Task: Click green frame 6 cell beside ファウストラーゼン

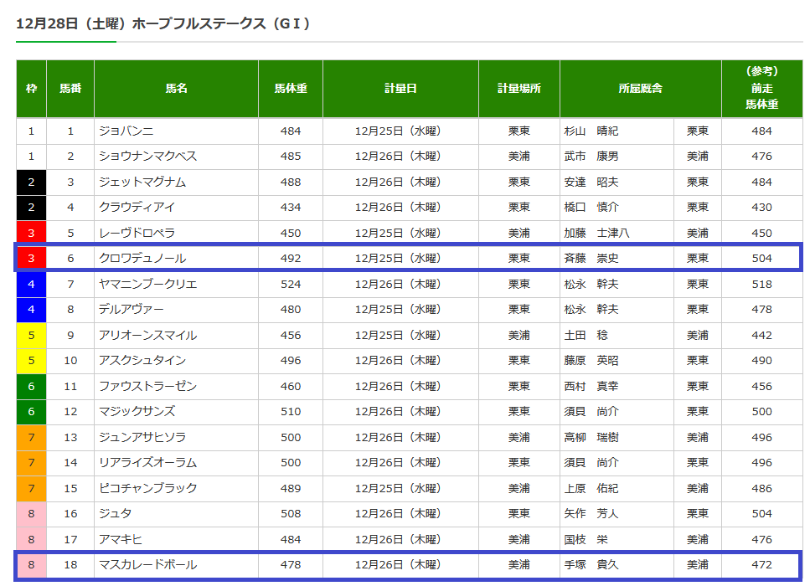Action: pyautogui.click(x=32, y=387)
